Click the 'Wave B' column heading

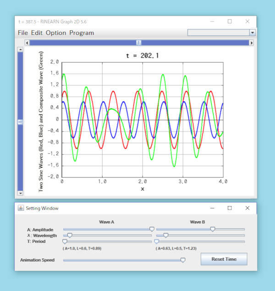tap(198, 222)
